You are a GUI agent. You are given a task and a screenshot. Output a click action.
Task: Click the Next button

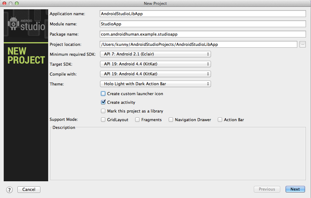click(295, 189)
